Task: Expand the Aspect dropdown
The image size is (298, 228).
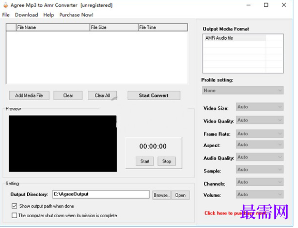Action: [260, 144]
